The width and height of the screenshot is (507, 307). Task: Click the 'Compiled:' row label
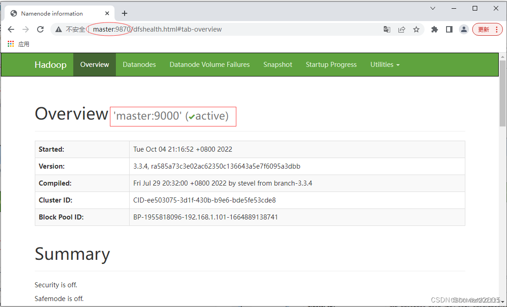click(55, 183)
